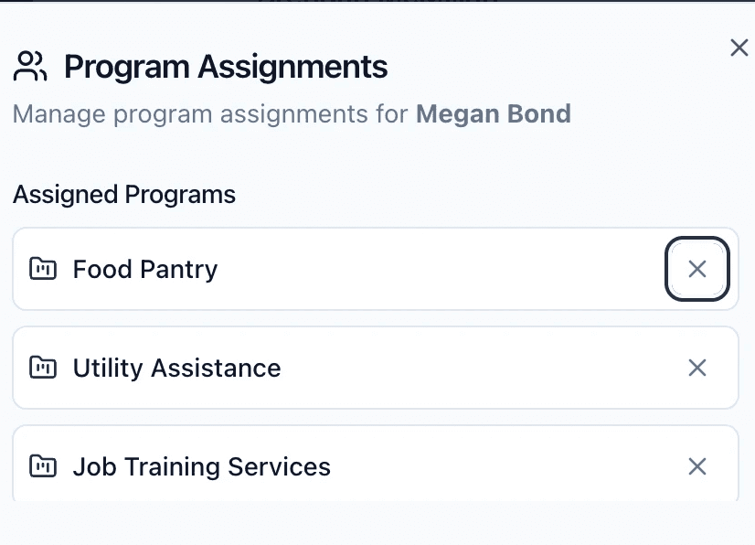
Task: Close the Program Assignments dialog
Action: (x=739, y=48)
